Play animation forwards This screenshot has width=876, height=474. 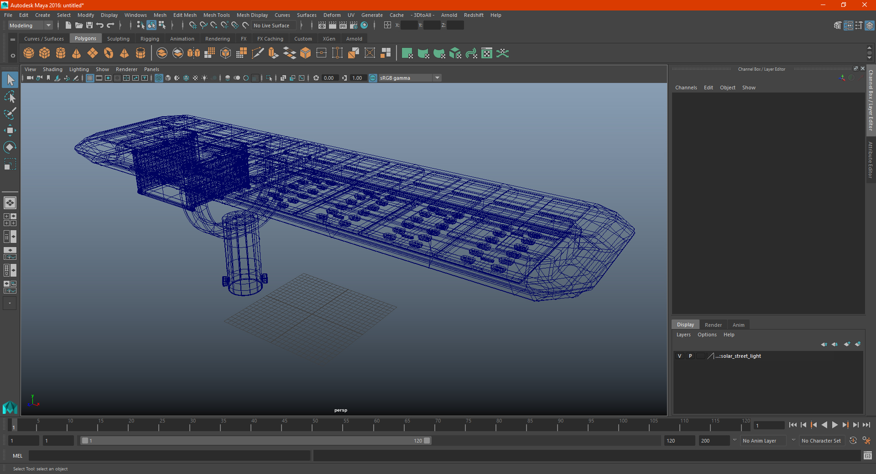[x=835, y=425]
